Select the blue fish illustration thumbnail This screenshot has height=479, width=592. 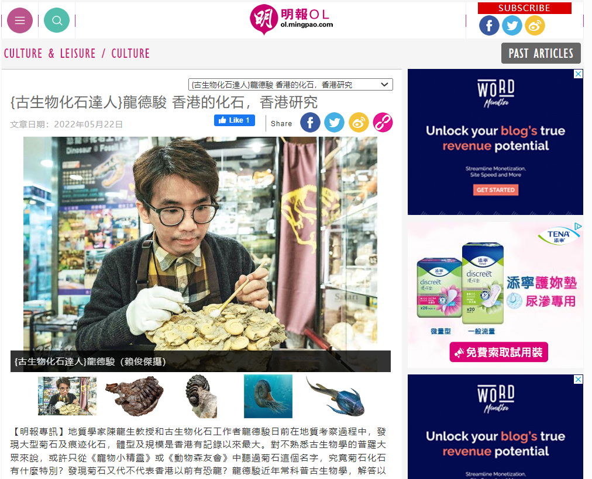335,396
